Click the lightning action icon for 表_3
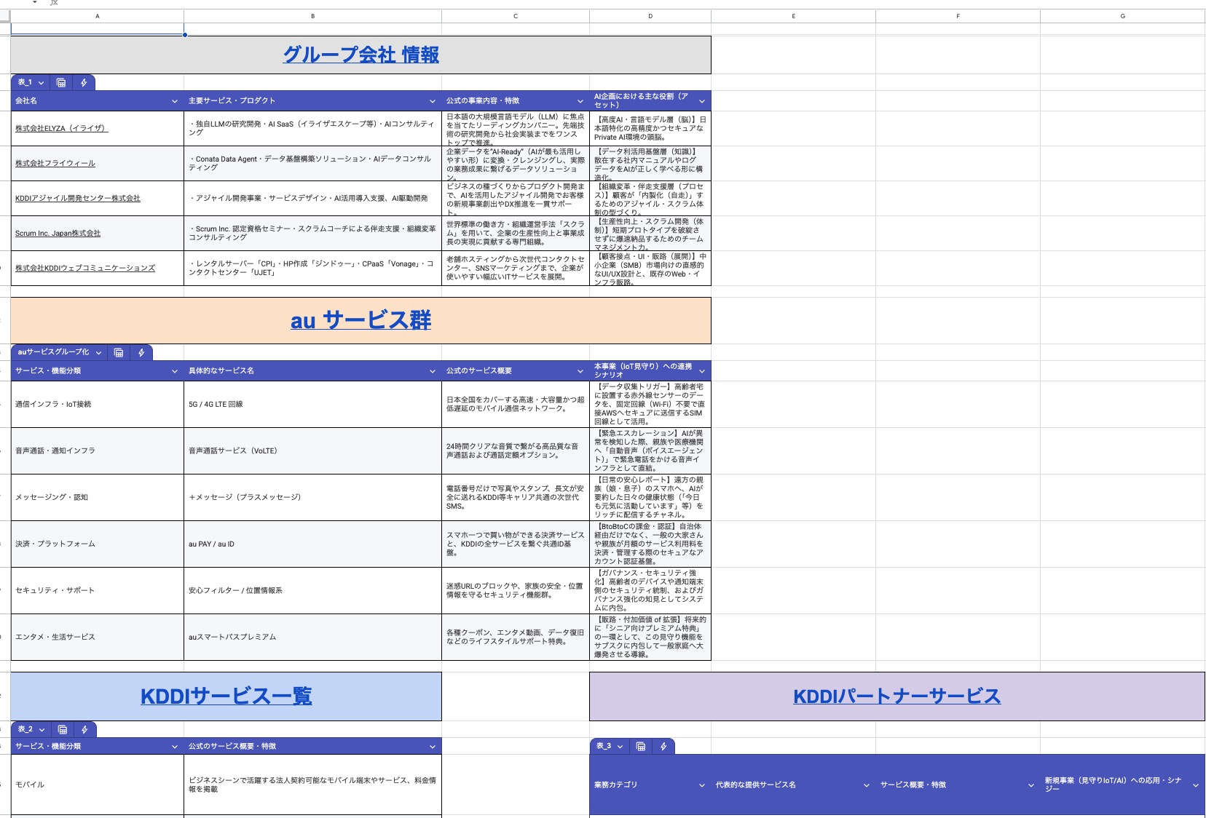 click(x=663, y=746)
